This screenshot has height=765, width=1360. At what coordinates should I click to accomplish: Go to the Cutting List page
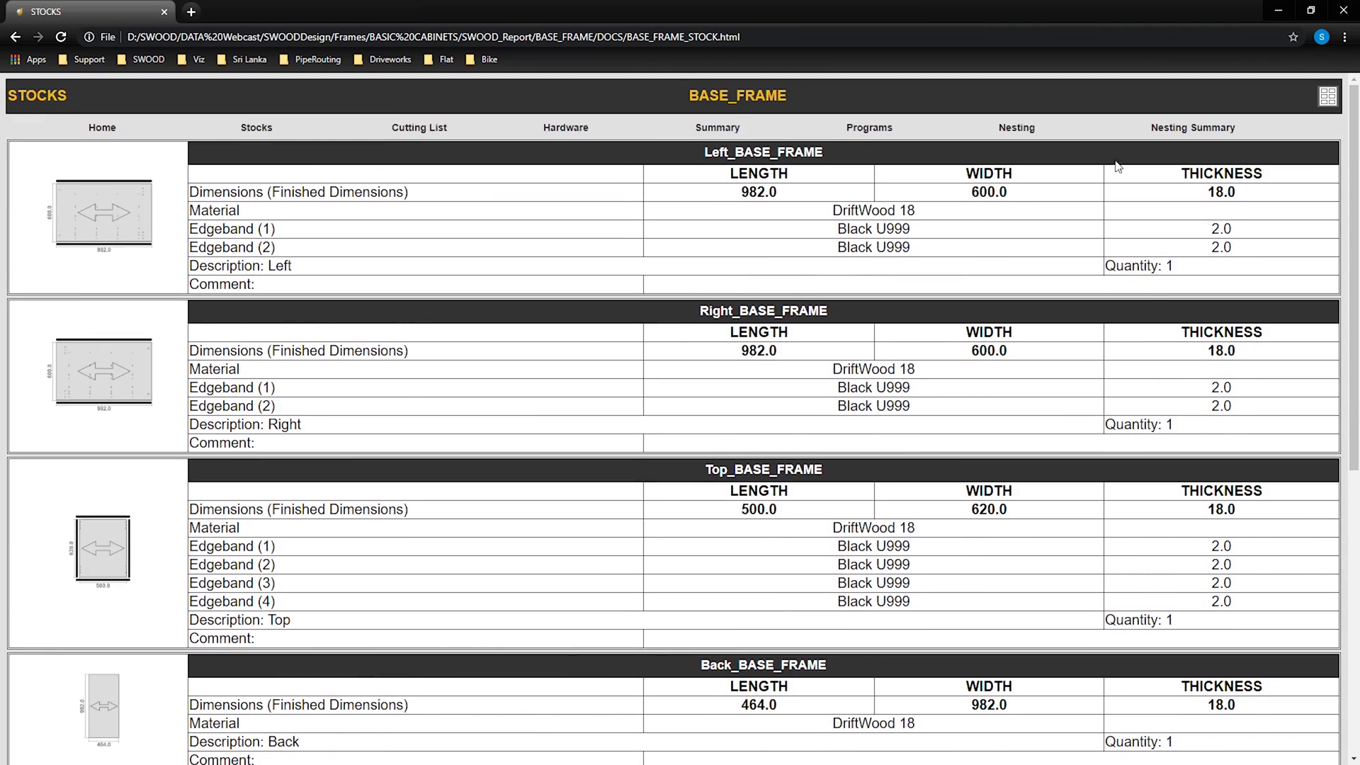419,127
